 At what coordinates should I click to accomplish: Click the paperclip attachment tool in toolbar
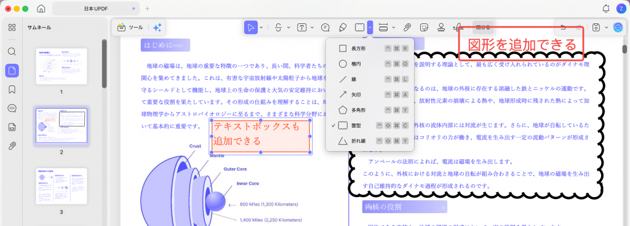[407, 27]
